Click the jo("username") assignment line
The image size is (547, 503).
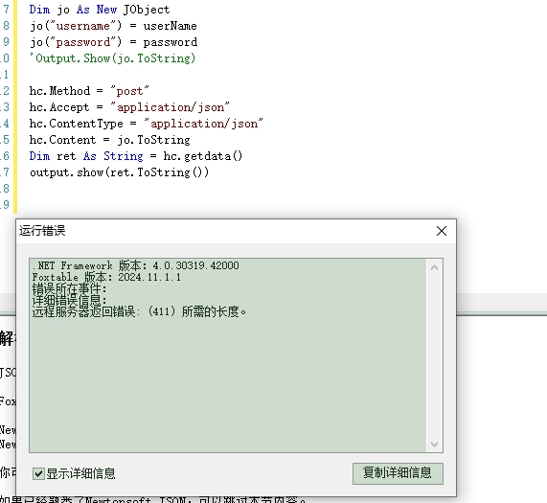tap(113, 26)
